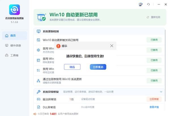The height and width of the screenshot is (116, 170).
Task: Click the DLL组件检查 description text
Action: point(88,107)
